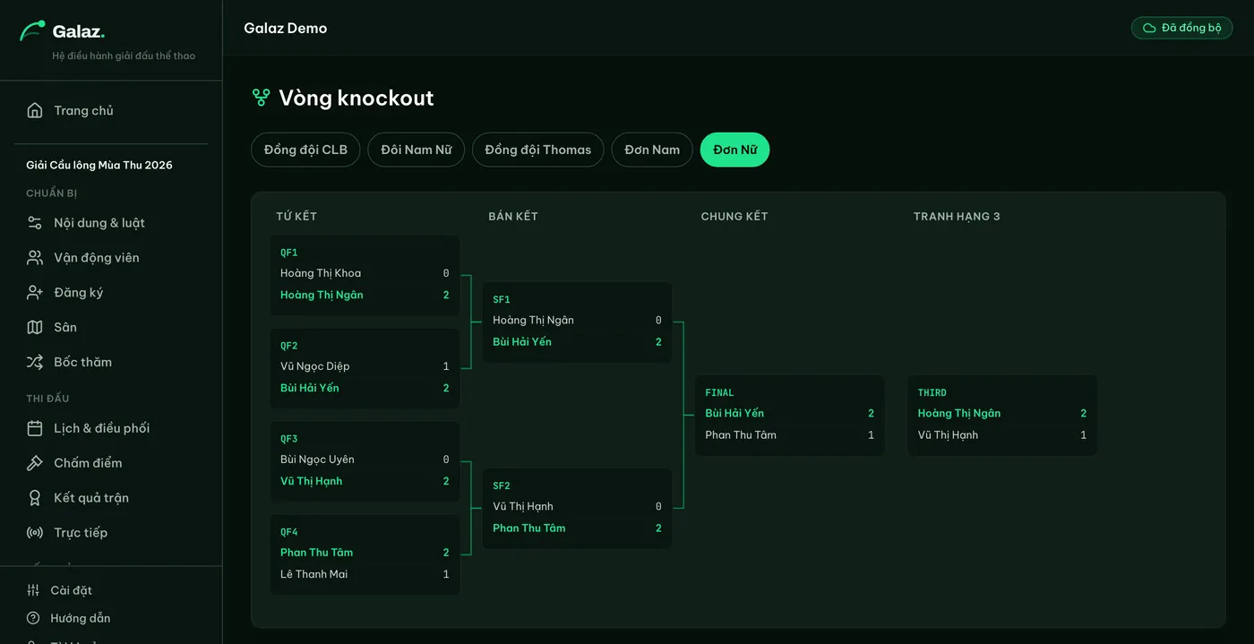1254x644 pixels.
Task: Open Sân using its map icon
Action: [35, 327]
